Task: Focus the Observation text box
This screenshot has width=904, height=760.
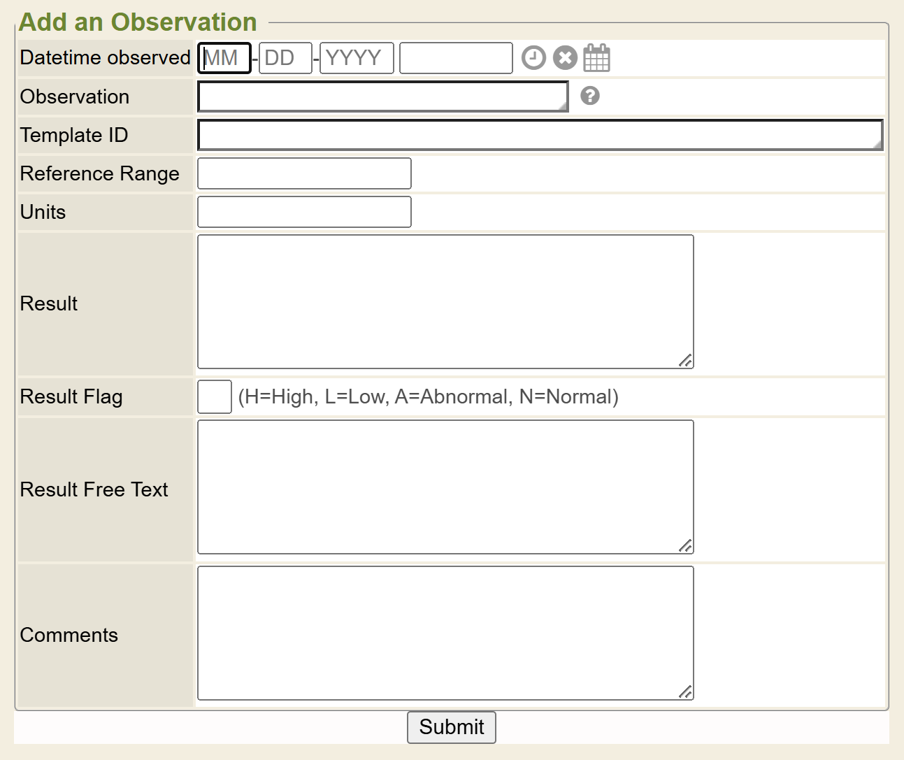Action: coord(382,96)
